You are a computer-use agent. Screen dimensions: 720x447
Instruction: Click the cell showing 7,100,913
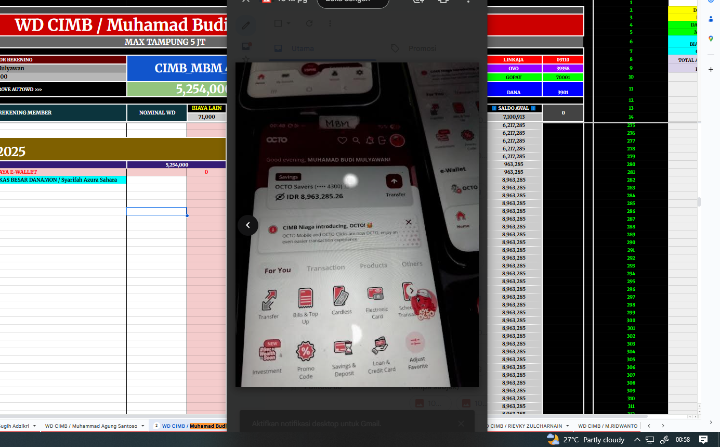click(x=514, y=117)
